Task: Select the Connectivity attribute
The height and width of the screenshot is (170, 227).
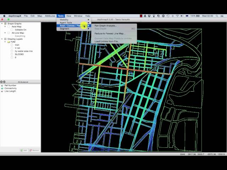Action: 10,88
